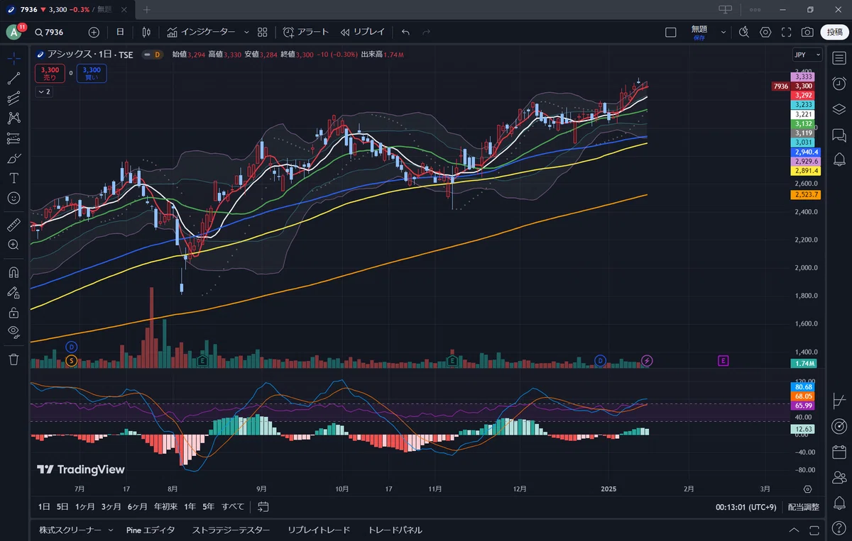Undo the last chart action
This screenshot has height=541, width=852.
pyautogui.click(x=405, y=32)
